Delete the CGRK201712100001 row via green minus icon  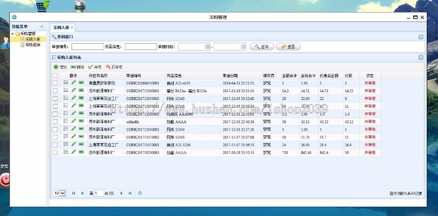click(81, 90)
